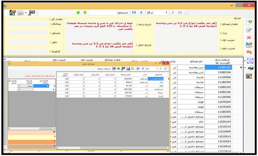Click the ضریب اول input field
The image size is (258, 156).
click(186, 41)
